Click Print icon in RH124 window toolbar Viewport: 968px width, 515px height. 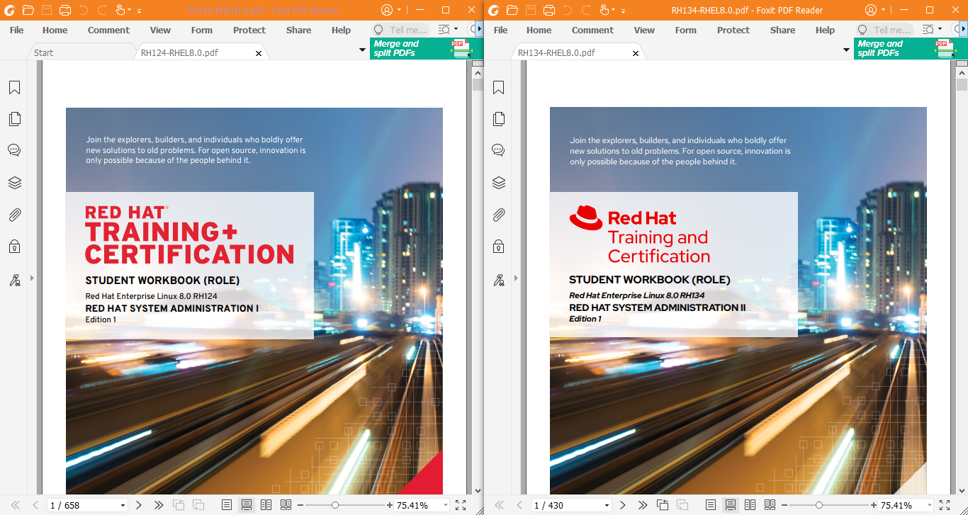tap(65, 10)
